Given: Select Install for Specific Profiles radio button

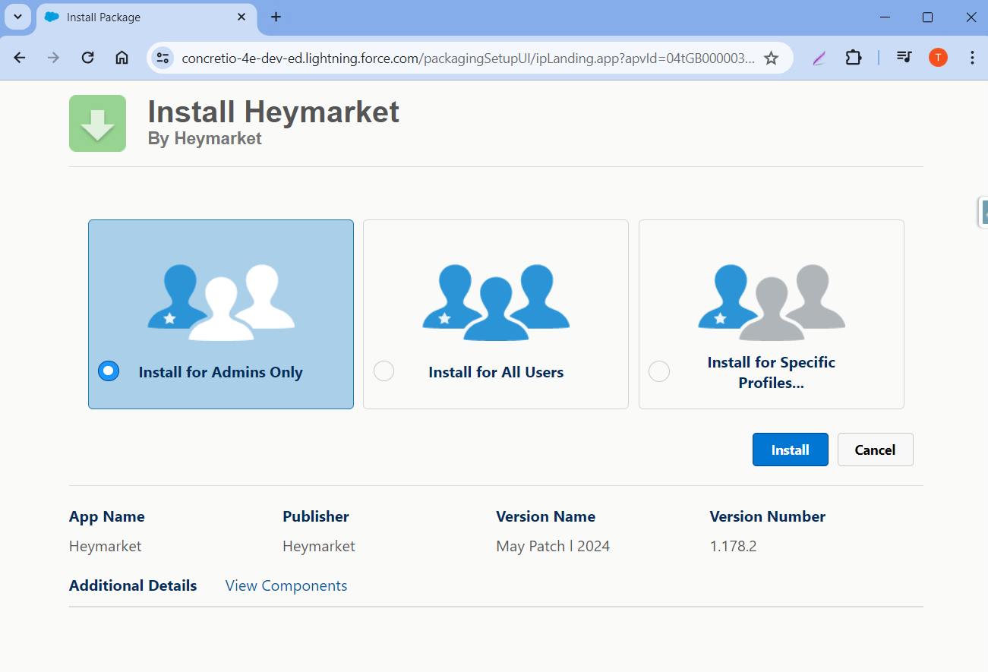Looking at the screenshot, I should click(x=659, y=371).
